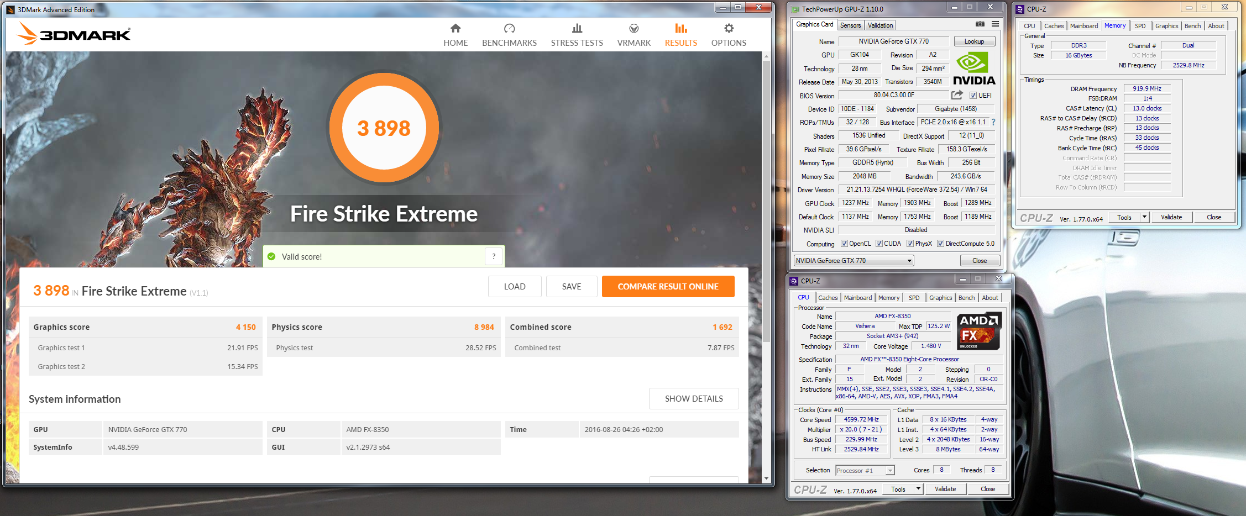Click Tools button in CPU-Z processor window
This screenshot has width=1246, height=516.
pos(898,489)
